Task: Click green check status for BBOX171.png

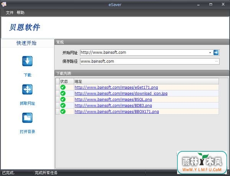Action: pos(63,111)
